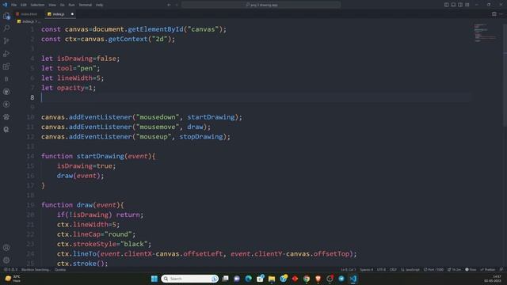Open Google Chrome from taskbar
This screenshot has height=285, width=507.
[x=307, y=279]
